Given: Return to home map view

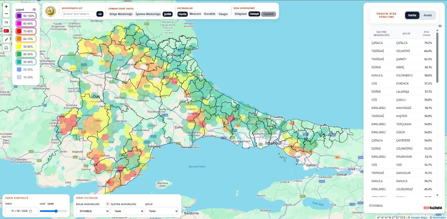Looking at the screenshot, I should 6,48.
